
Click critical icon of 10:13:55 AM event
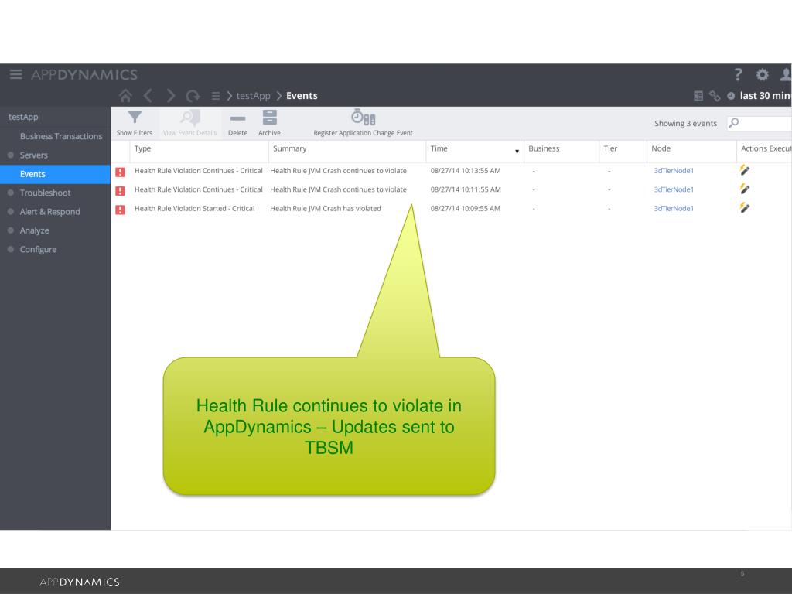tap(120, 172)
